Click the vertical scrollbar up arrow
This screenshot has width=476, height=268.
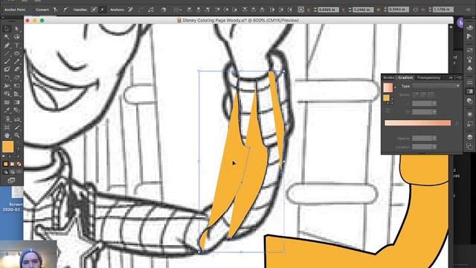pos(451,27)
